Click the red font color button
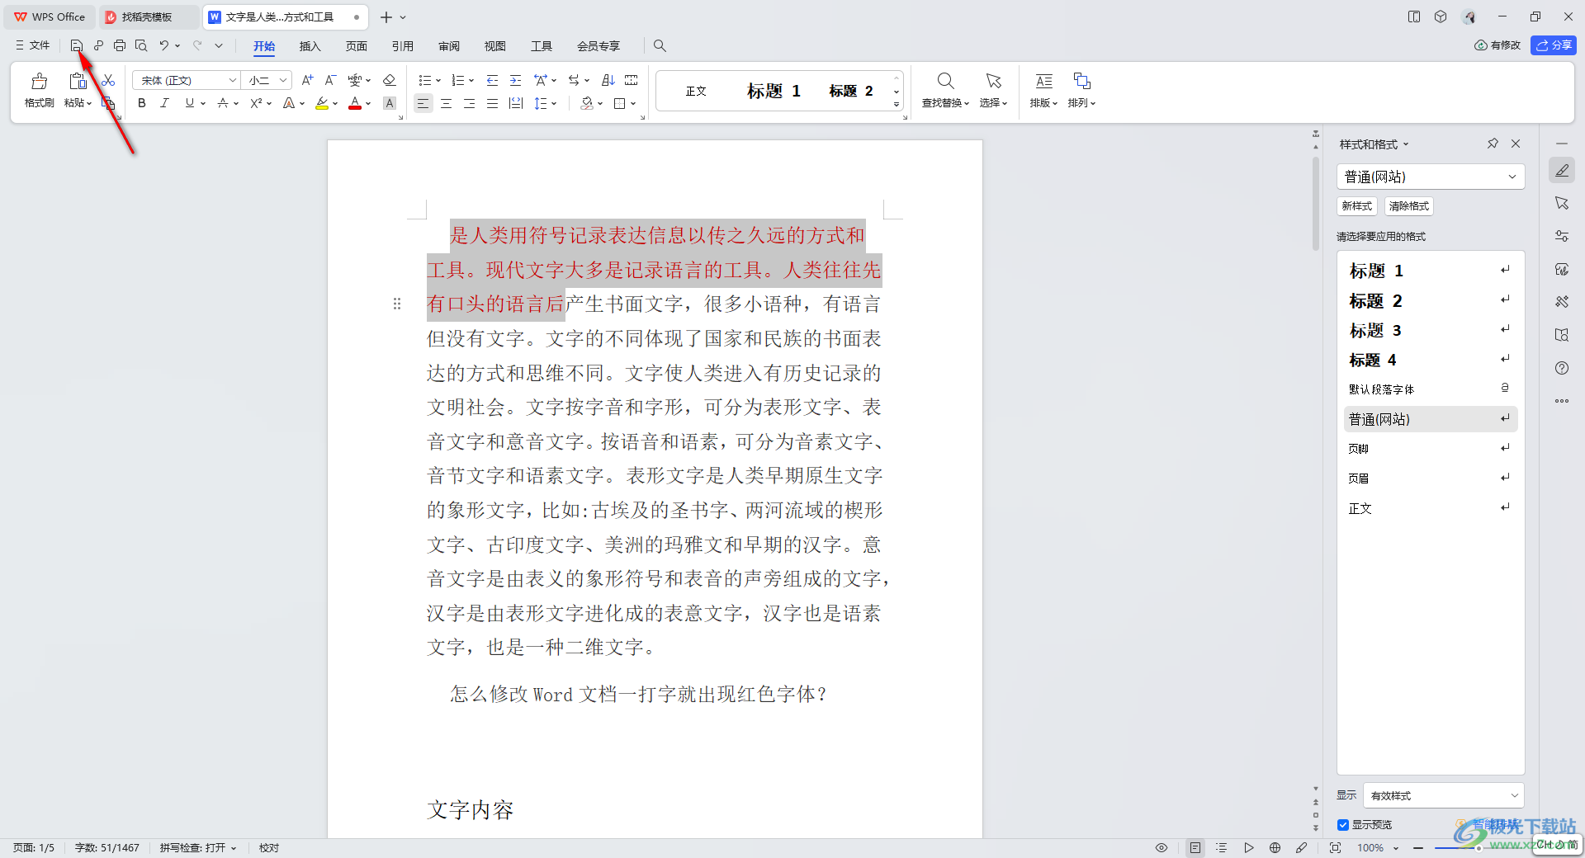 [x=355, y=103]
